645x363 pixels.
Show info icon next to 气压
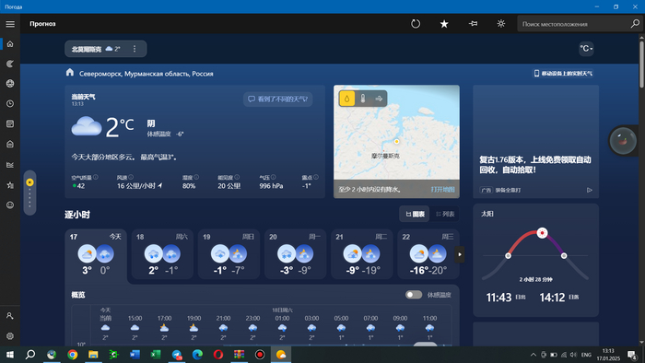coord(273,177)
